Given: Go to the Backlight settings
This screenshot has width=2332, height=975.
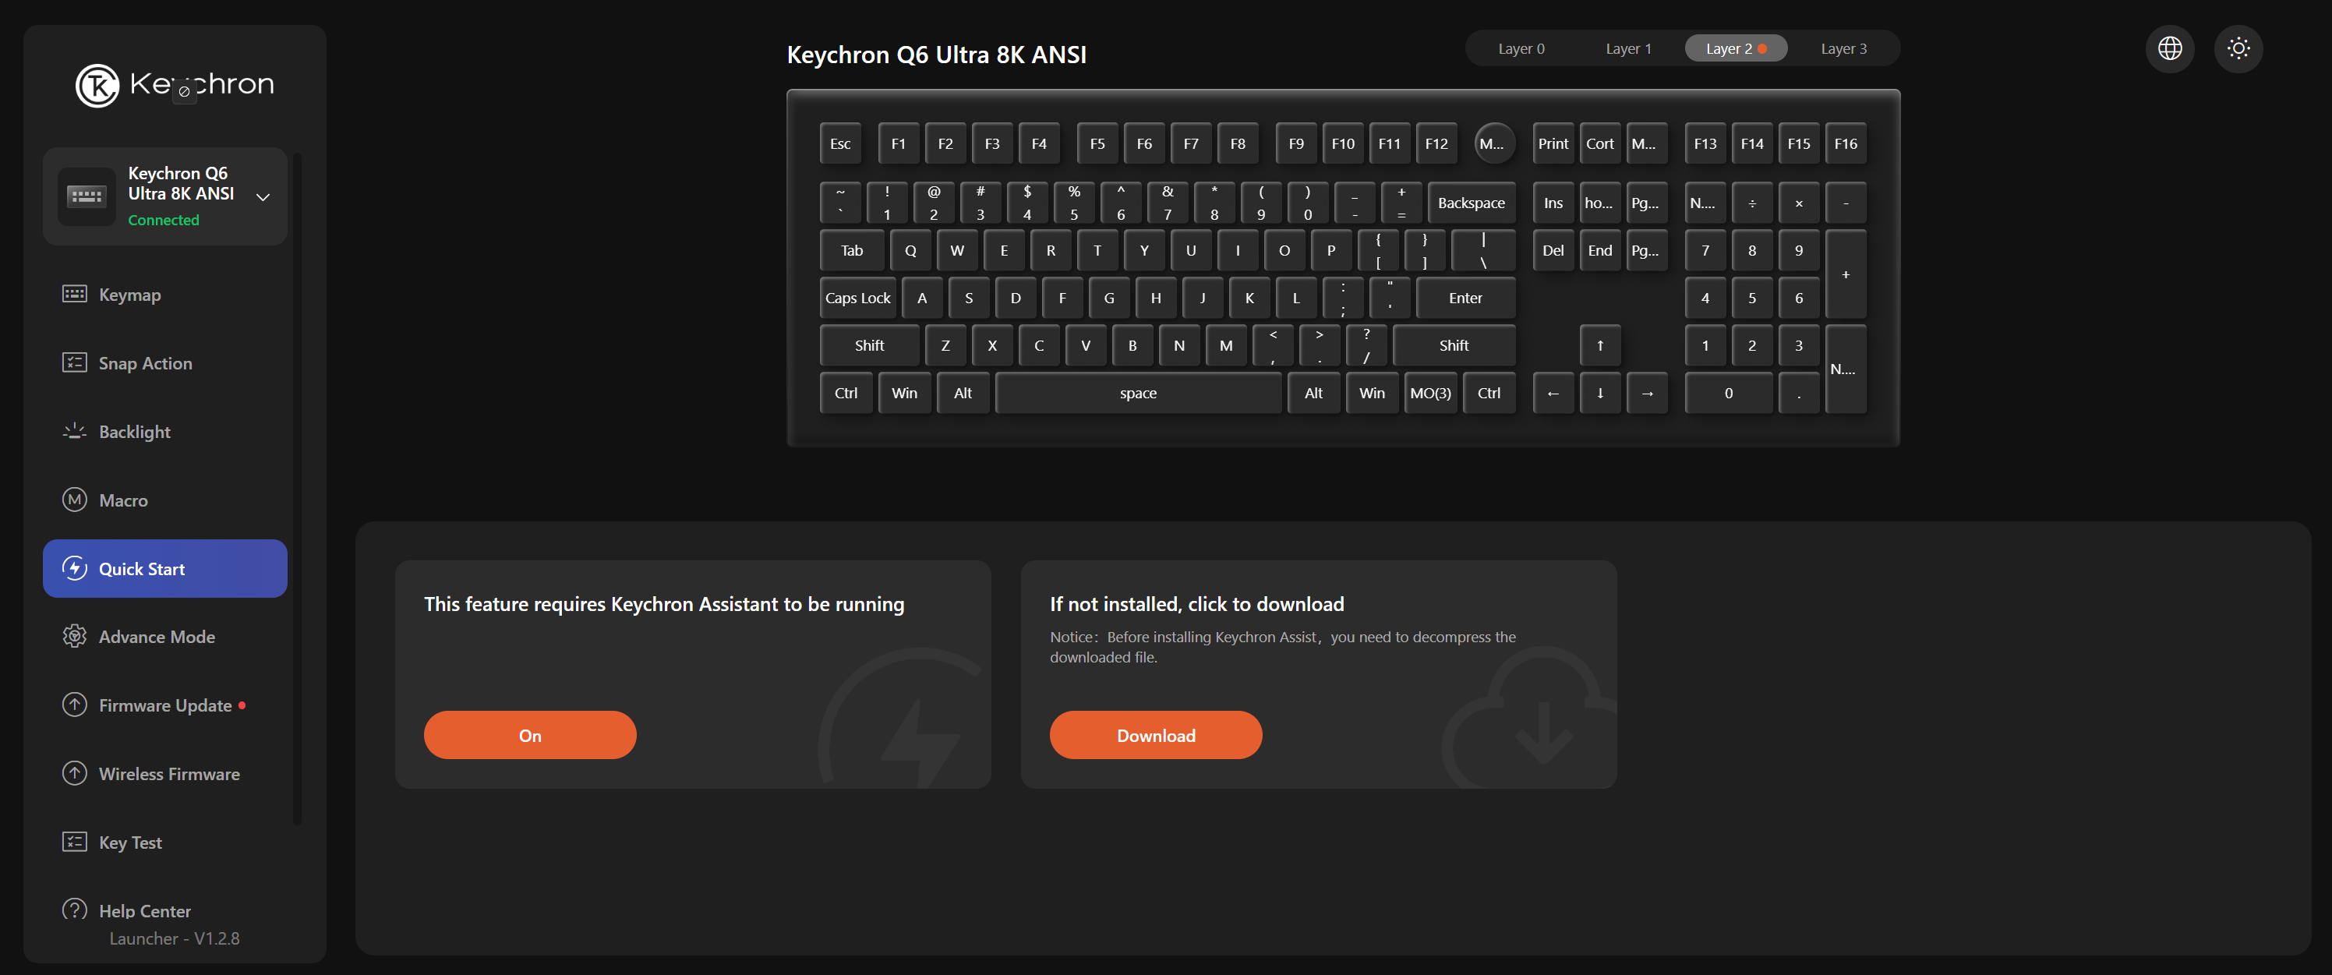Looking at the screenshot, I should click(x=134, y=432).
